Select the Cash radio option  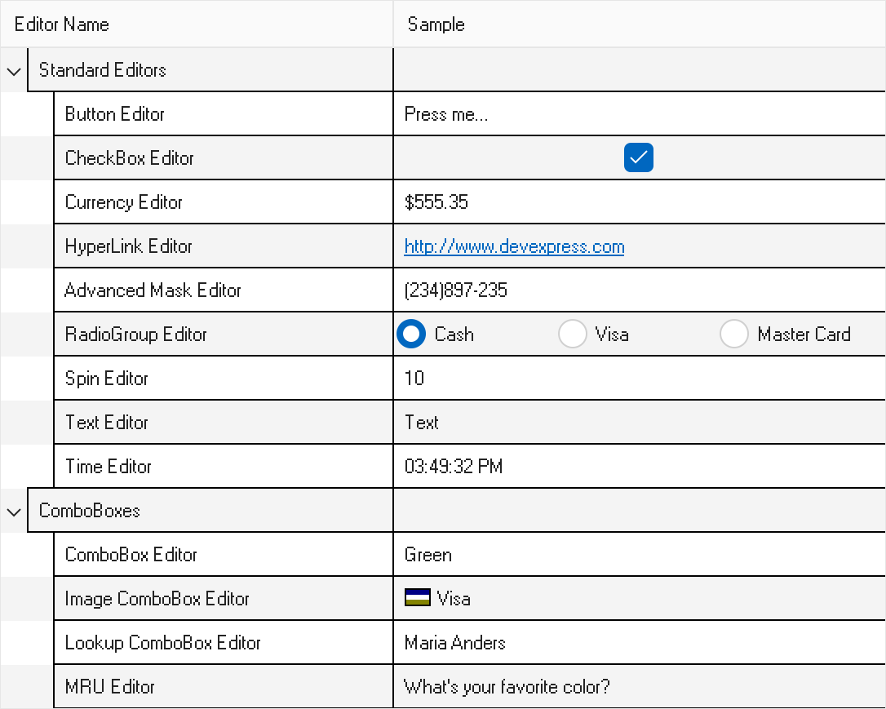pos(411,335)
